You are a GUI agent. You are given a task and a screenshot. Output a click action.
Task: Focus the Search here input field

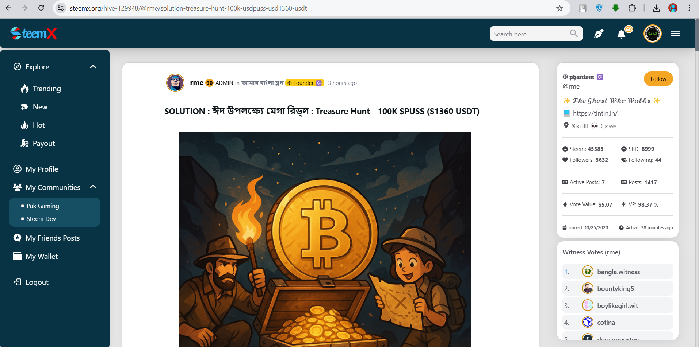pyautogui.click(x=530, y=34)
